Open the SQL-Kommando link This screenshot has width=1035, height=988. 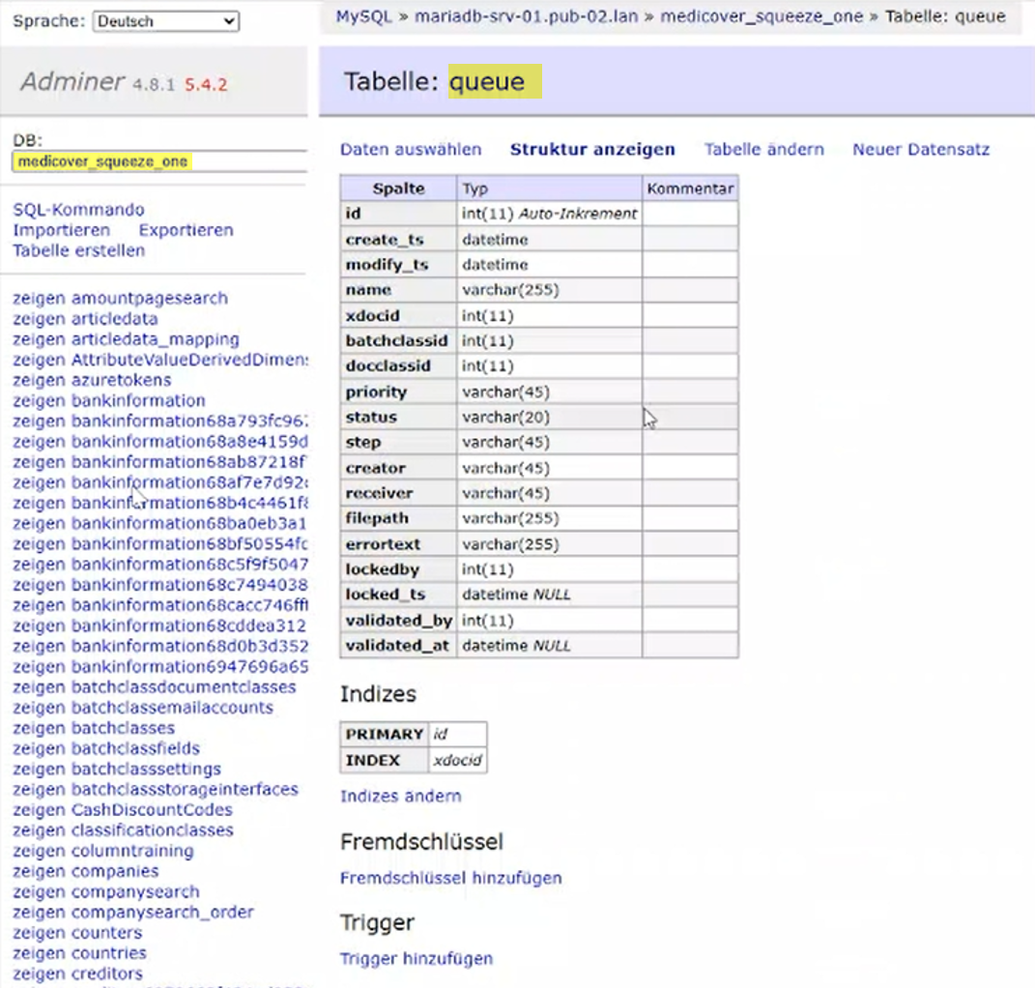[x=78, y=210]
